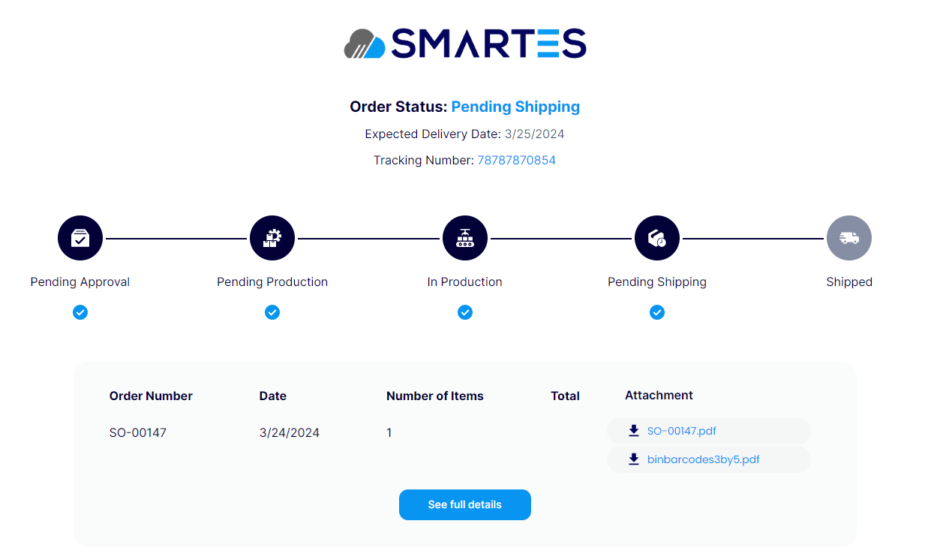This screenshot has height=554, width=943.
Task: Click the checkmark under Pending Shipping
Action: (x=657, y=312)
